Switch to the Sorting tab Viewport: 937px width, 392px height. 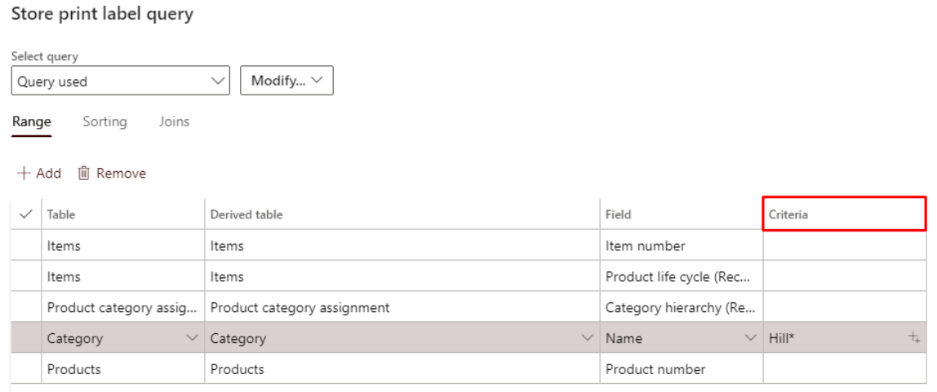(x=104, y=122)
